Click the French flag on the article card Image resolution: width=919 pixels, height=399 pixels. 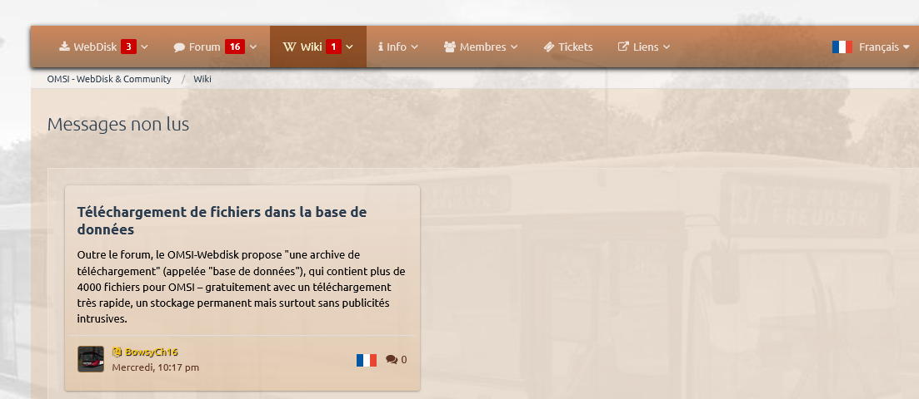(366, 360)
